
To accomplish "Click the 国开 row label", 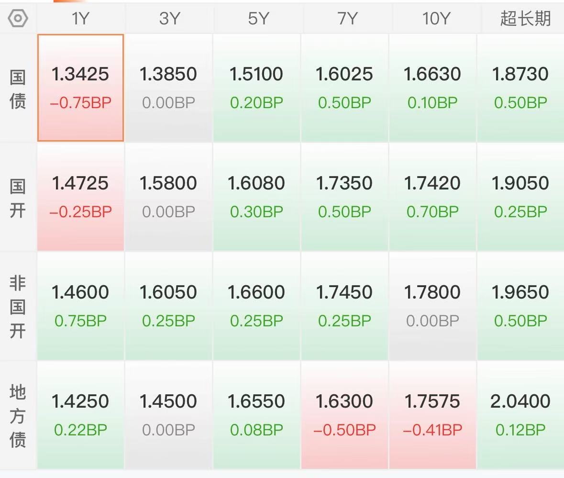I will [18, 198].
